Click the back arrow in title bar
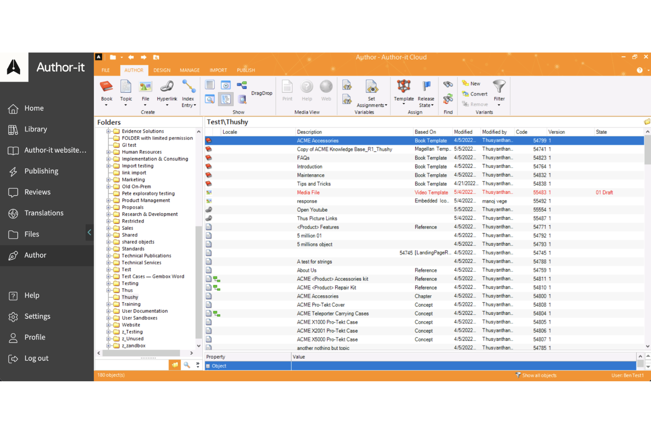This screenshot has width=651, height=434. point(131,57)
